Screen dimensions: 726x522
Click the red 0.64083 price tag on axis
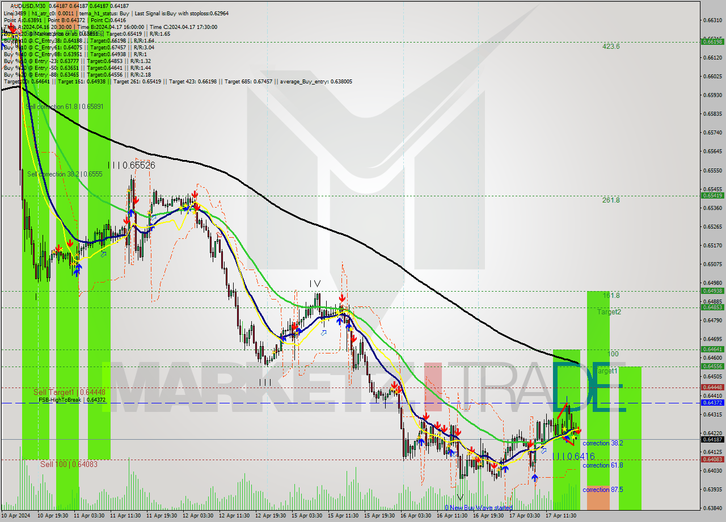coord(712,460)
